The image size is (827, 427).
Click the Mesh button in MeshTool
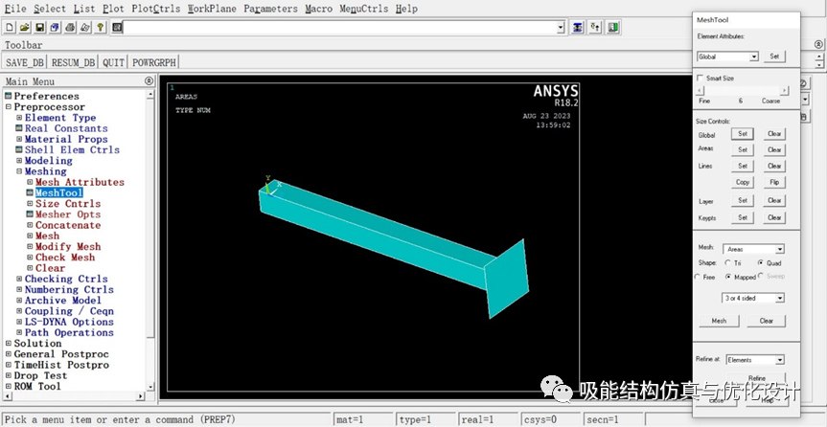[719, 321]
